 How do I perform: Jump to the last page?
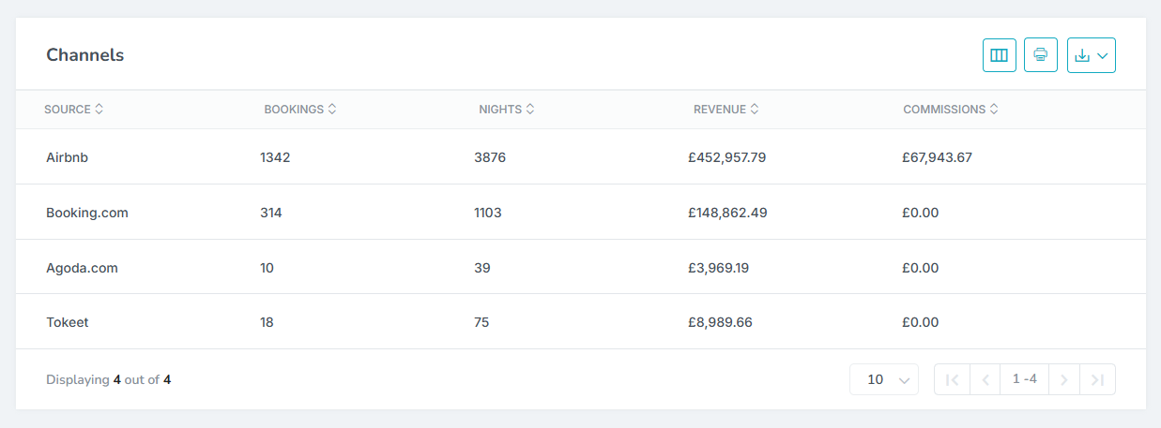pos(1097,379)
